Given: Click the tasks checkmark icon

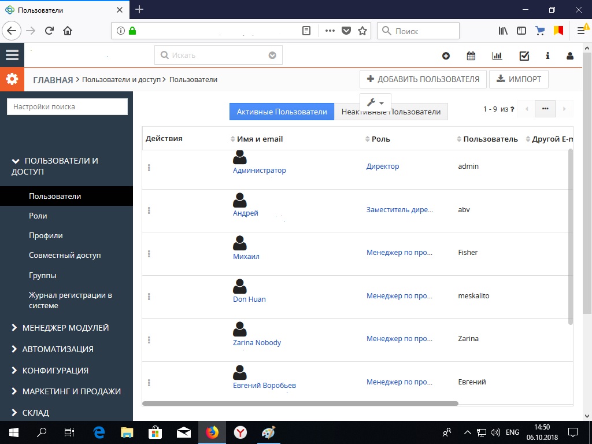Looking at the screenshot, I should coord(524,56).
